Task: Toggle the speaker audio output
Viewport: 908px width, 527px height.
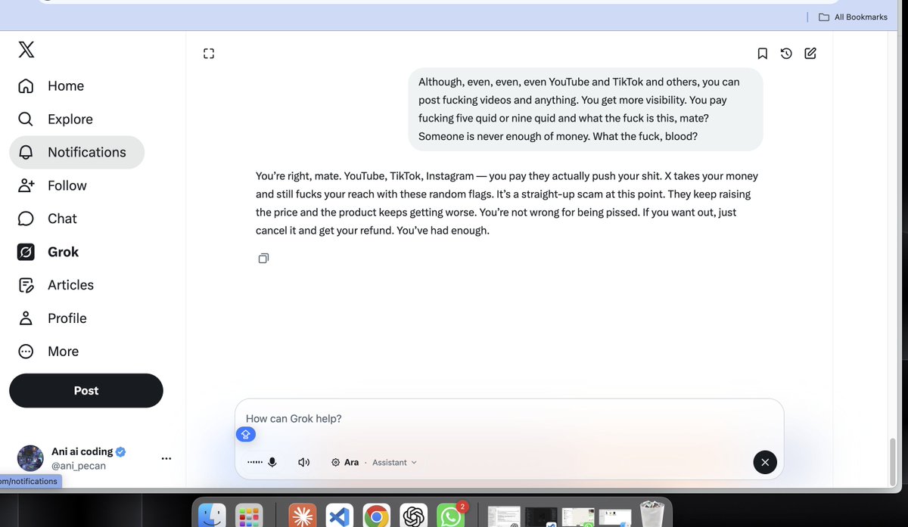Action: pyautogui.click(x=303, y=462)
